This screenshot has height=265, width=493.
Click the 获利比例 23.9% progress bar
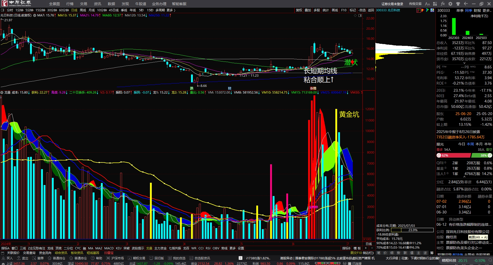tap(413, 230)
